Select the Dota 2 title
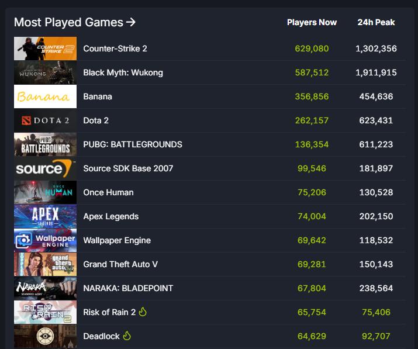Image resolution: width=418 pixels, height=349 pixels. [96, 120]
